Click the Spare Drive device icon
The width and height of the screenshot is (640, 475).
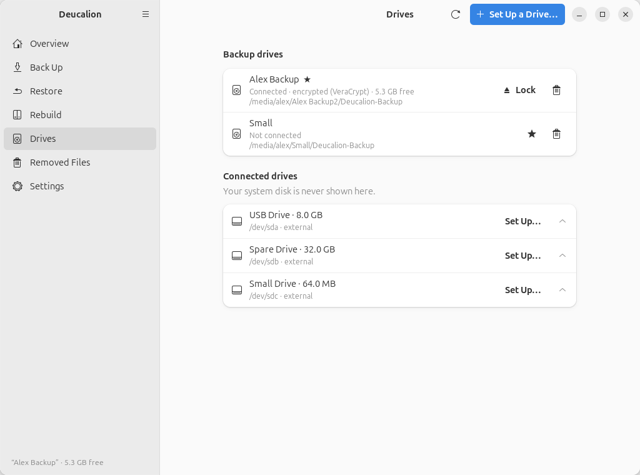(237, 256)
